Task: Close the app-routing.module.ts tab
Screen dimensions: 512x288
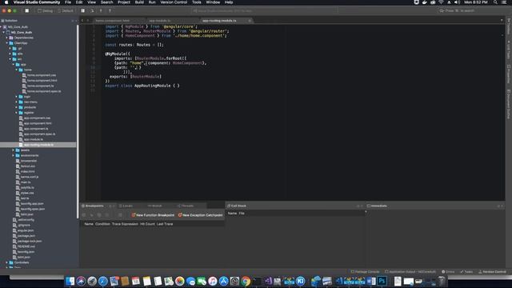Action: [250, 21]
